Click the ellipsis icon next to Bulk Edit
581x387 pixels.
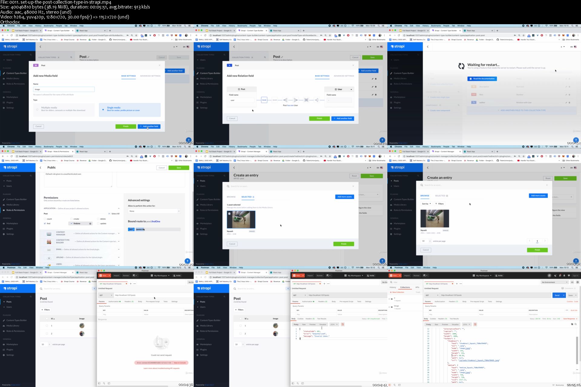[x=567, y=310]
